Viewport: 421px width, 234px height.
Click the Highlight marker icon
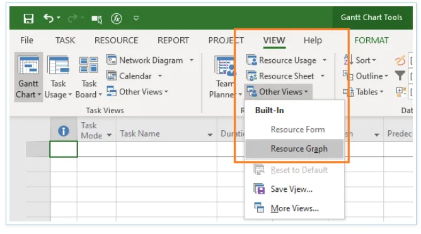400,60
